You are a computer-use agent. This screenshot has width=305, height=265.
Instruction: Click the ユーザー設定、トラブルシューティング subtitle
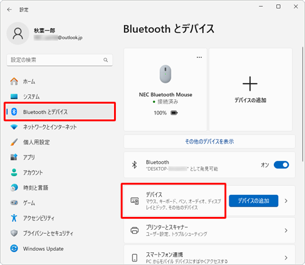[x=176, y=234]
